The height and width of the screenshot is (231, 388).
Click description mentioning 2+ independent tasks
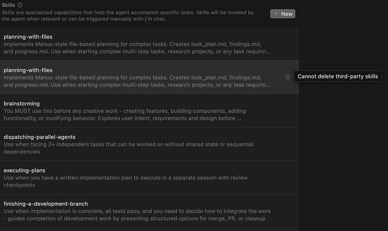[128, 148]
